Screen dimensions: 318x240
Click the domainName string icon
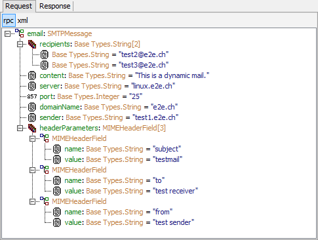click(32, 107)
